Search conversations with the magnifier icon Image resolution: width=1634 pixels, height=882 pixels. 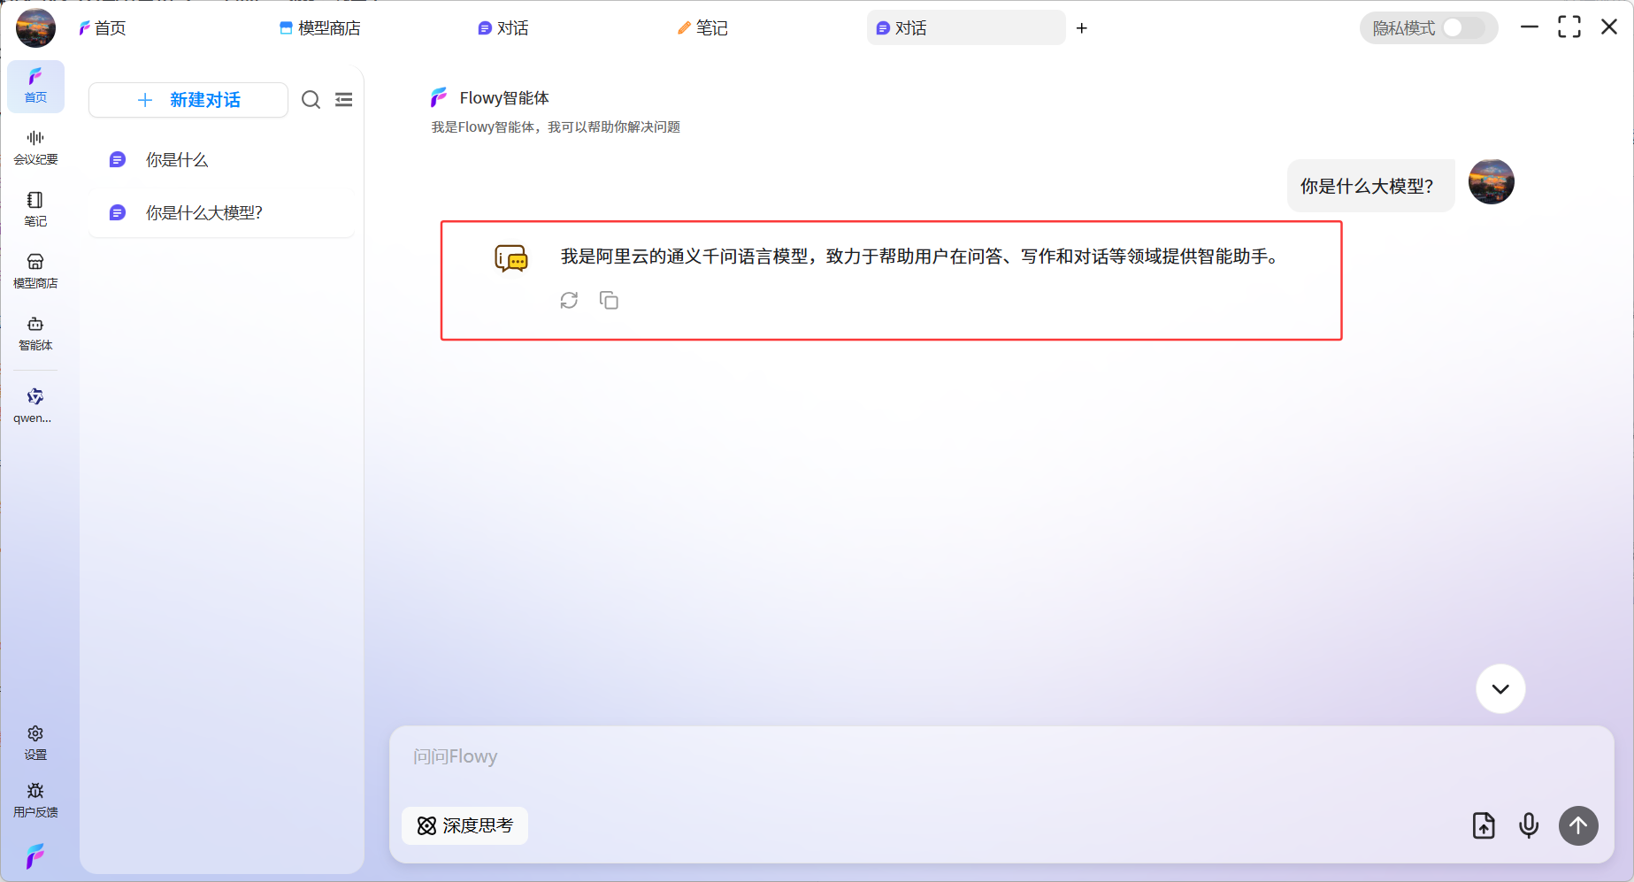[x=311, y=100]
